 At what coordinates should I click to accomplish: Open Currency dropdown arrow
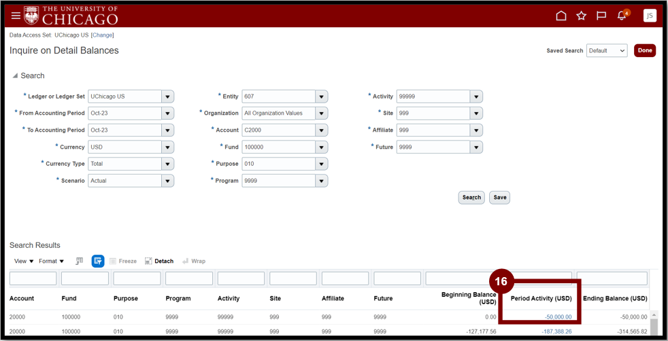pos(167,147)
